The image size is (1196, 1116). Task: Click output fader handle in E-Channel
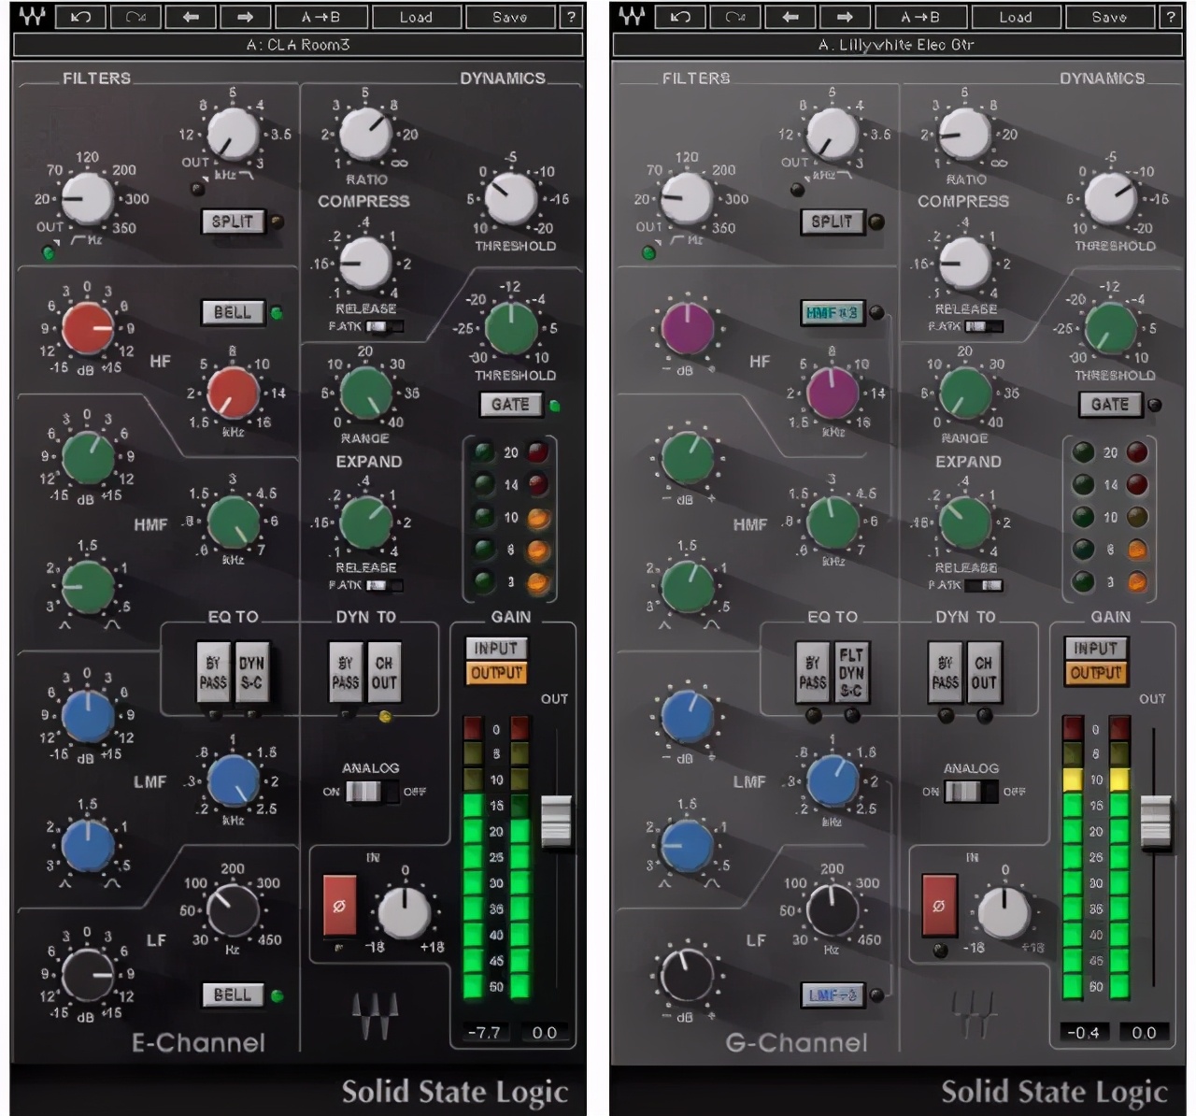(556, 821)
